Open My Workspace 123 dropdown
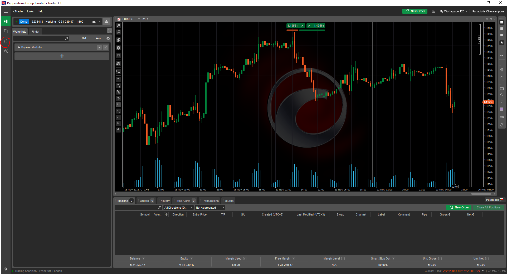The height and width of the screenshot is (274, 507). pyautogui.click(x=453, y=11)
